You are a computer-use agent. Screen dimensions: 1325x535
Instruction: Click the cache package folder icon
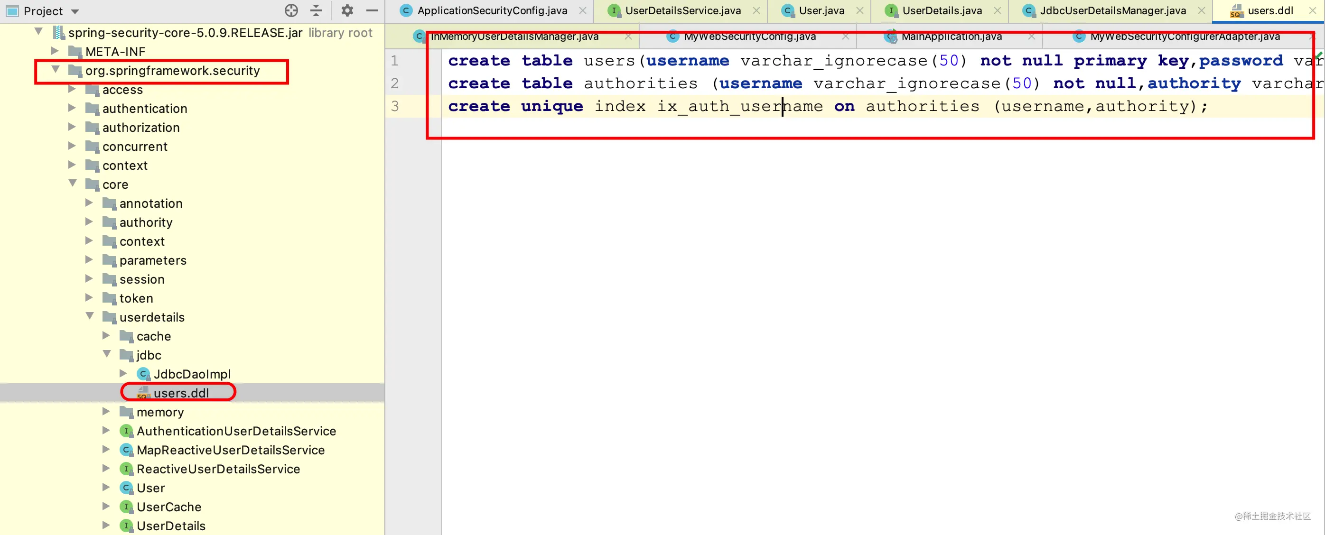[x=126, y=336]
